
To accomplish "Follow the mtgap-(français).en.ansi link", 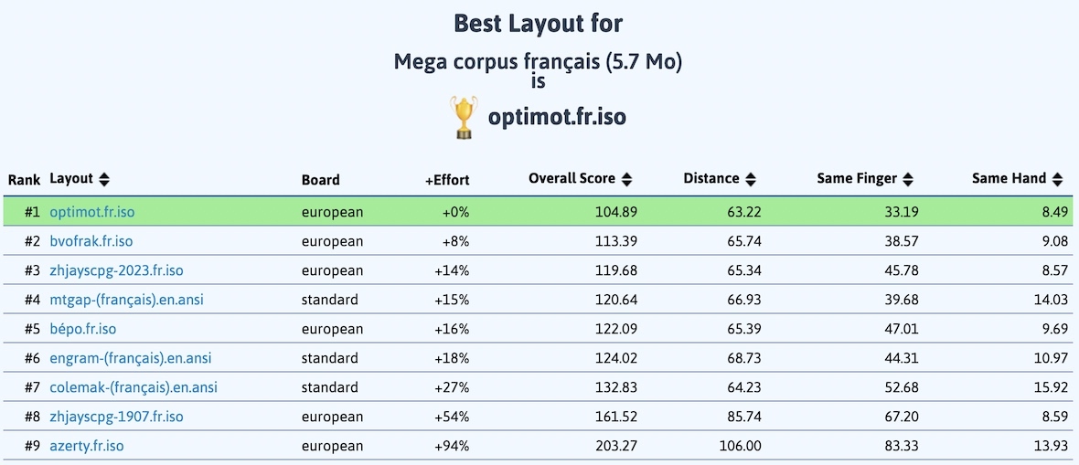I will [130, 300].
